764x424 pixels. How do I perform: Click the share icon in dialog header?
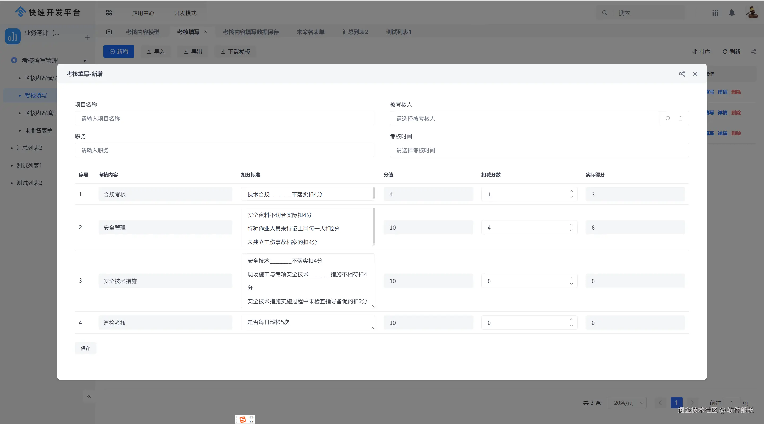[x=682, y=74]
